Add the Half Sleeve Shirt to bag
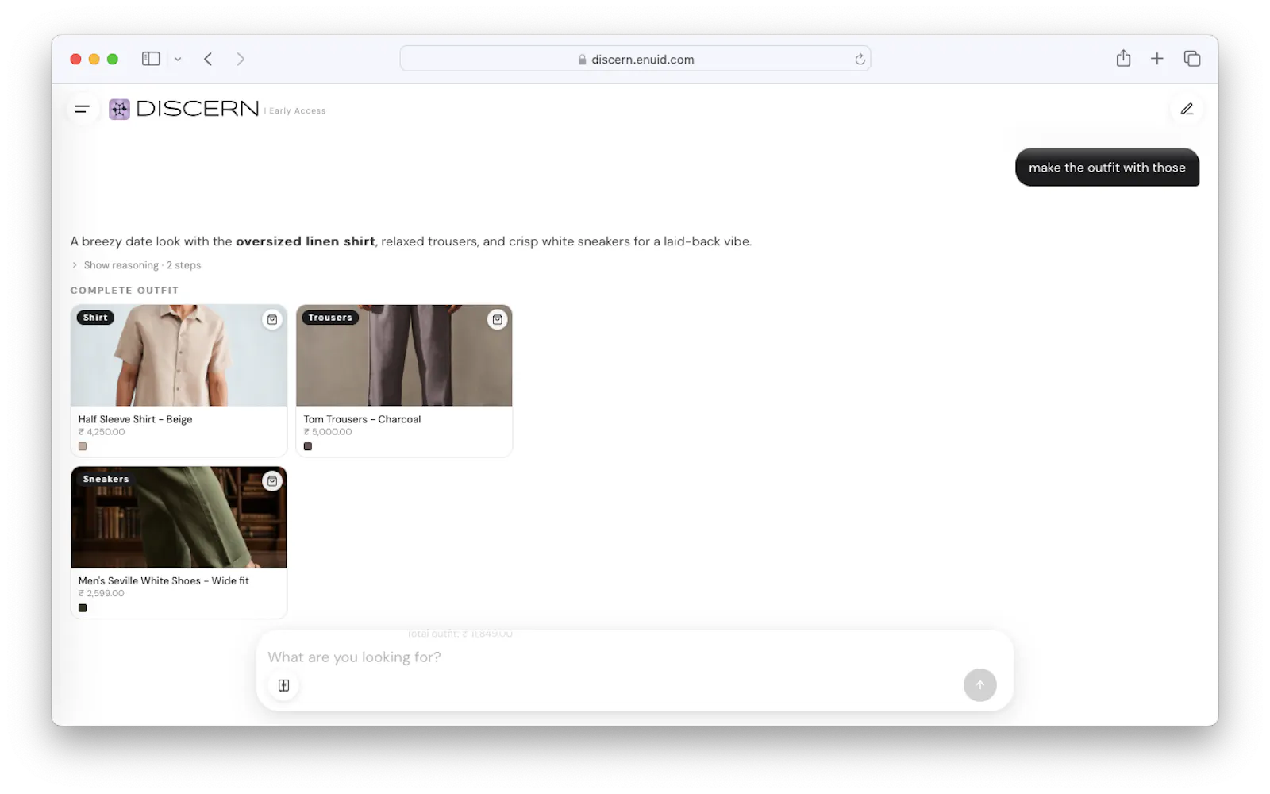1270x794 pixels. click(272, 319)
